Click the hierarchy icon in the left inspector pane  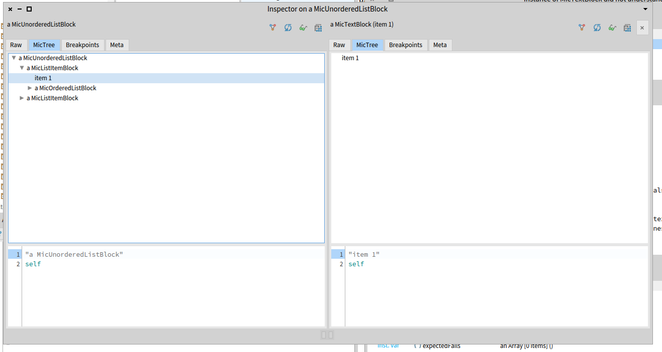[272, 28]
